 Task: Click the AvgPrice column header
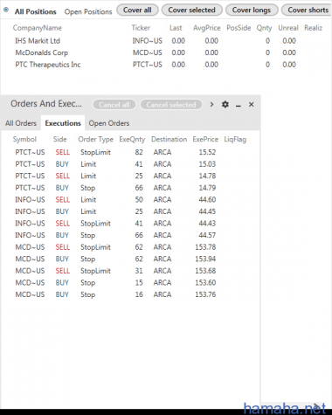tap(207, 28)
